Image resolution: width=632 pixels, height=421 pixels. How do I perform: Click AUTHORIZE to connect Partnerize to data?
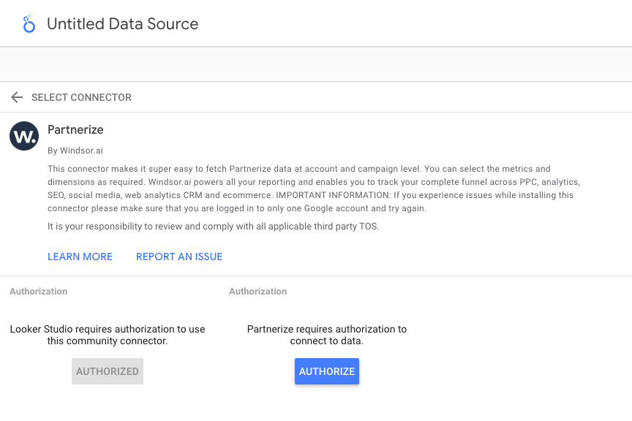326,371
